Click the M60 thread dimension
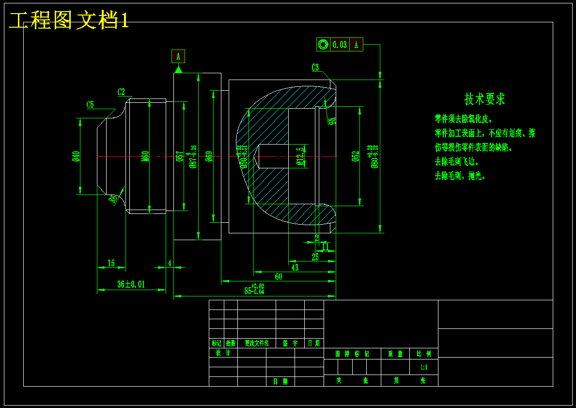The height and width of the screenshot is (408, 576). coord(145,156)
